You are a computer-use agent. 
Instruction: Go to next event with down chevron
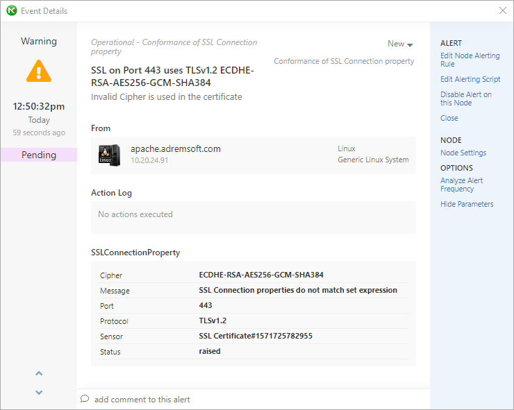tap(39, 393)
